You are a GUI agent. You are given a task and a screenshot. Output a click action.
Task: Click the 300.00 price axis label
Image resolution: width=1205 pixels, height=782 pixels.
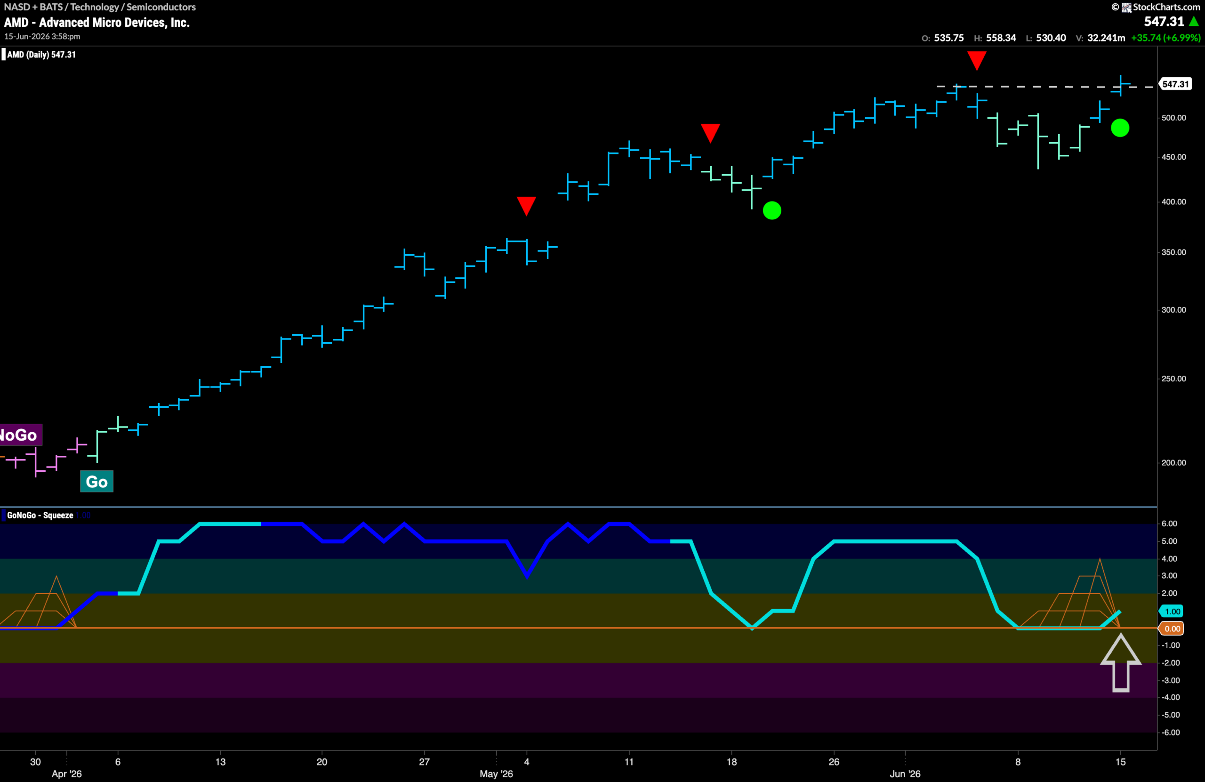click(1173, 310)
